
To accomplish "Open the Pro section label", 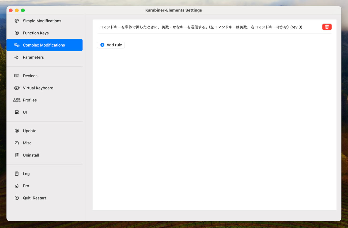I will click(x=26, y=186).
